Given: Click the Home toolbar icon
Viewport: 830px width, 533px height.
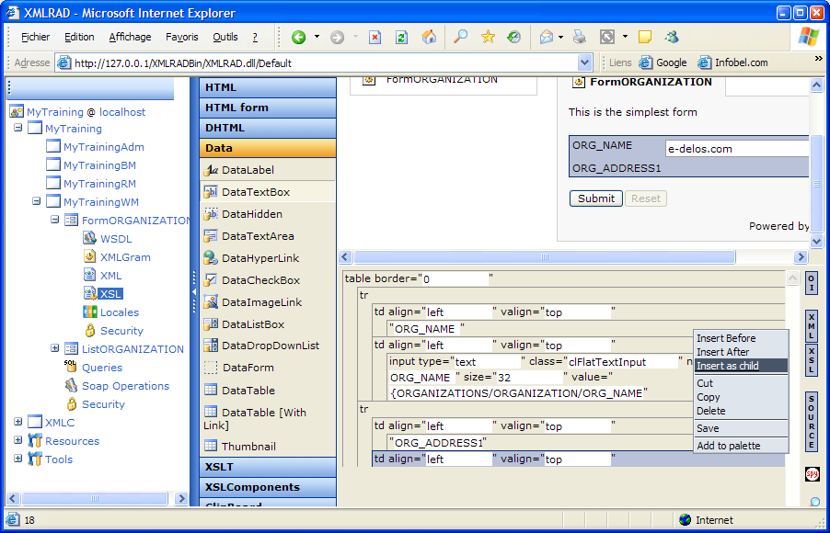Looking at the screenshot, I should 429,38.
